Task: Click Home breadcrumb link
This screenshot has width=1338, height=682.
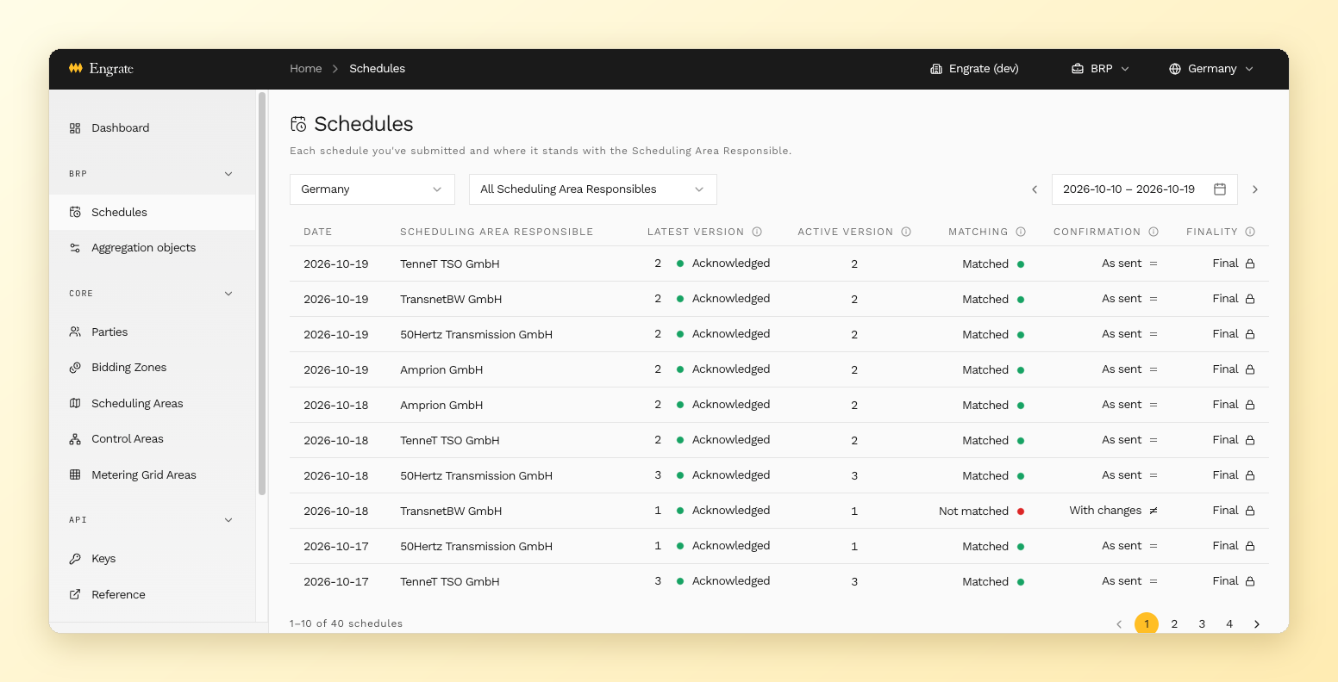Action: click(x=305, y=69)
